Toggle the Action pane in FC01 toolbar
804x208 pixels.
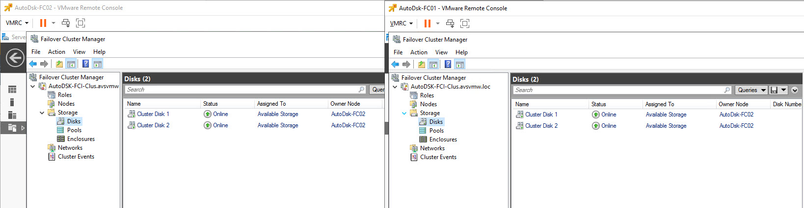point(459,64)
